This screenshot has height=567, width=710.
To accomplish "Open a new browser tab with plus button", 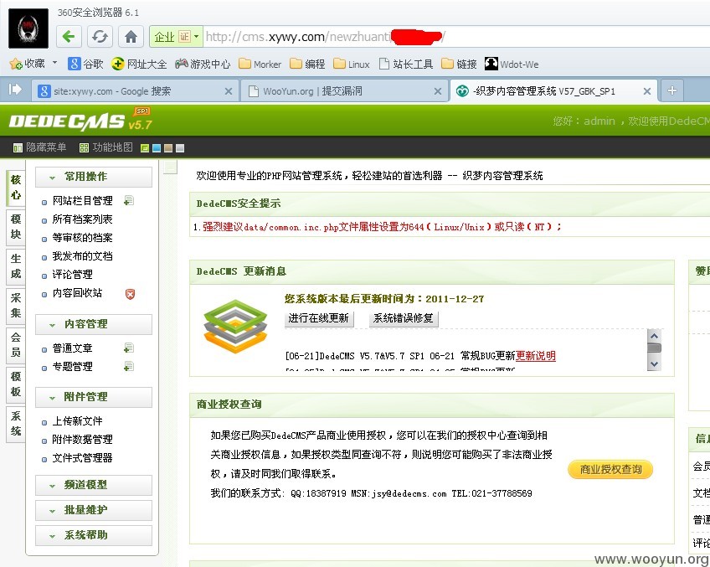I will (x=672, y=90).
